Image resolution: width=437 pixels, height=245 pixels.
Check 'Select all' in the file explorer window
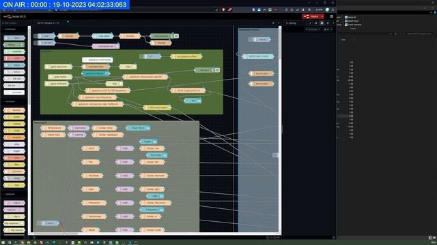pyautogui.click(x=350, y=17)
